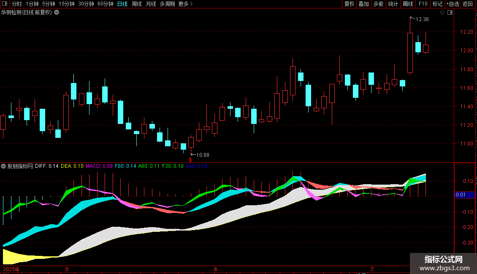
Task: Open the 华测检测 chart settings dropdown arrow
Action: [x=57, y=13]
